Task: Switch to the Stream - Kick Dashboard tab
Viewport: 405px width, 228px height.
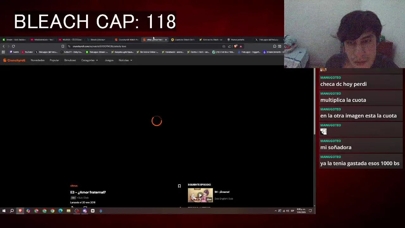Action: click(14, 40)
